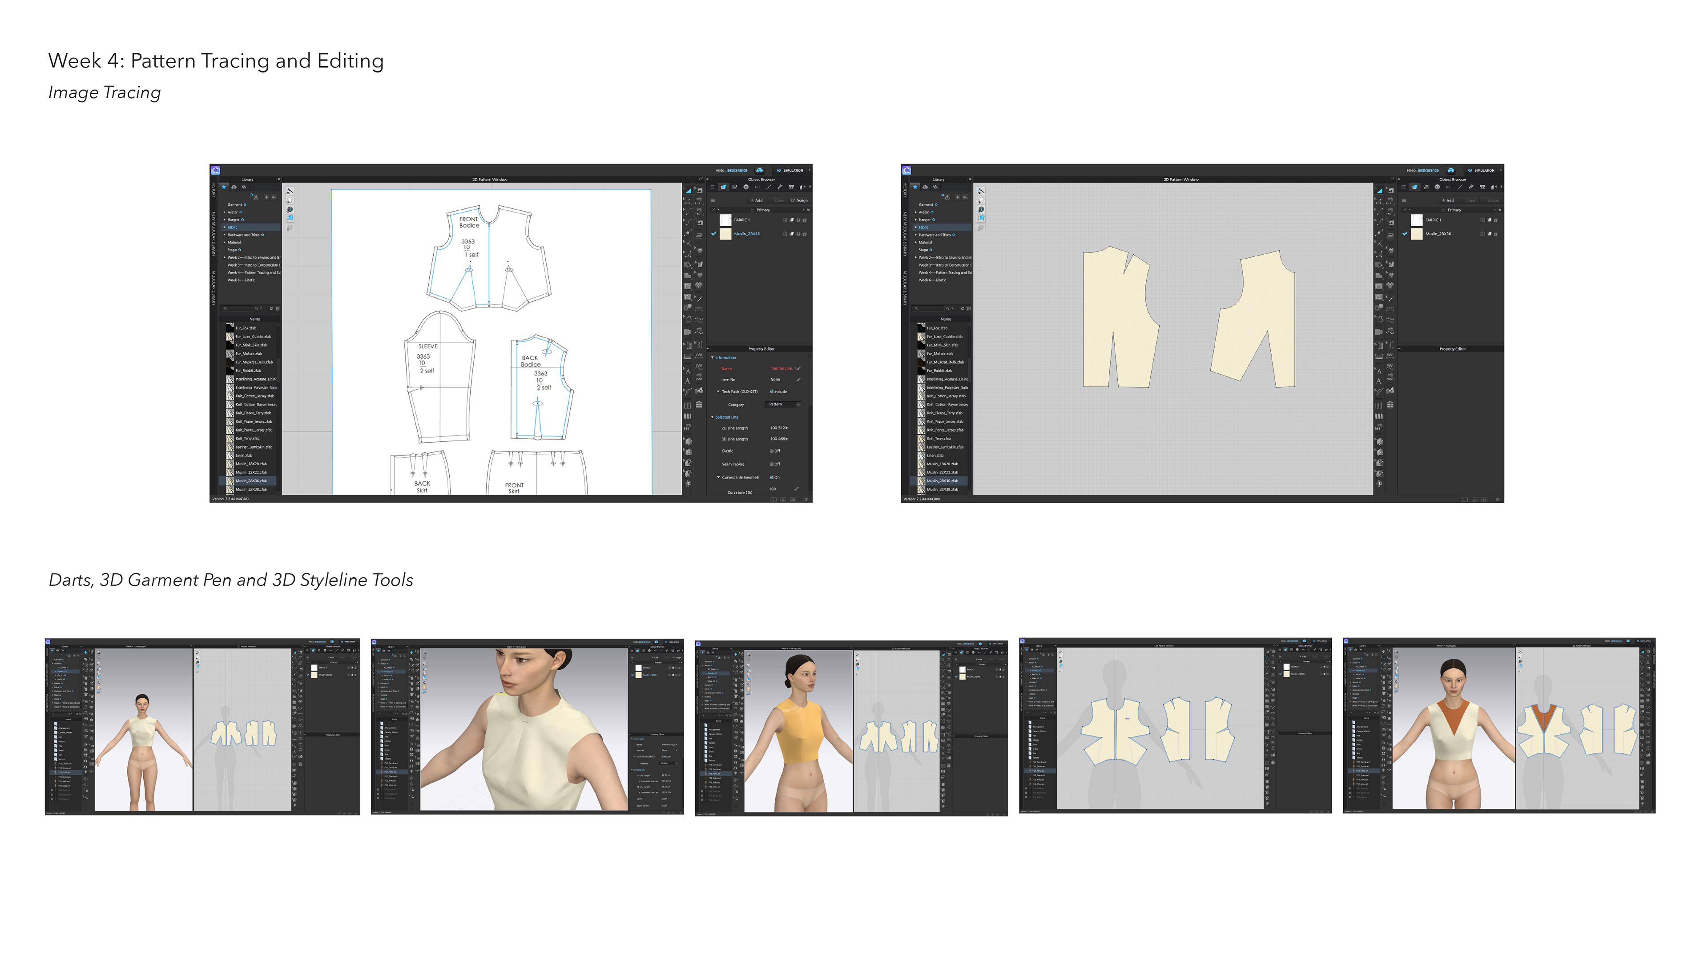Click the CLO logo in the cream-pieces window
Image resolution: width=1708 pixels, height=960 pixels.
pos(906,170)
